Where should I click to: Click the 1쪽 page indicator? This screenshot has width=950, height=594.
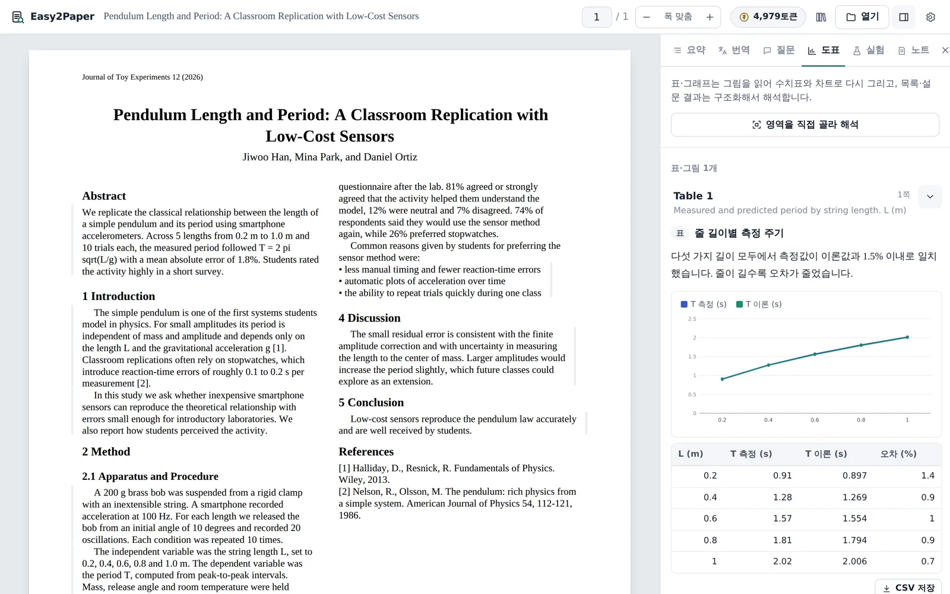903,195
